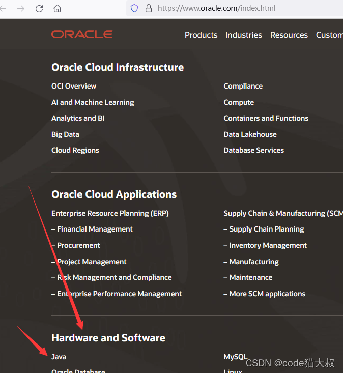Open the tracking protection shield icon

click(134, 8)
